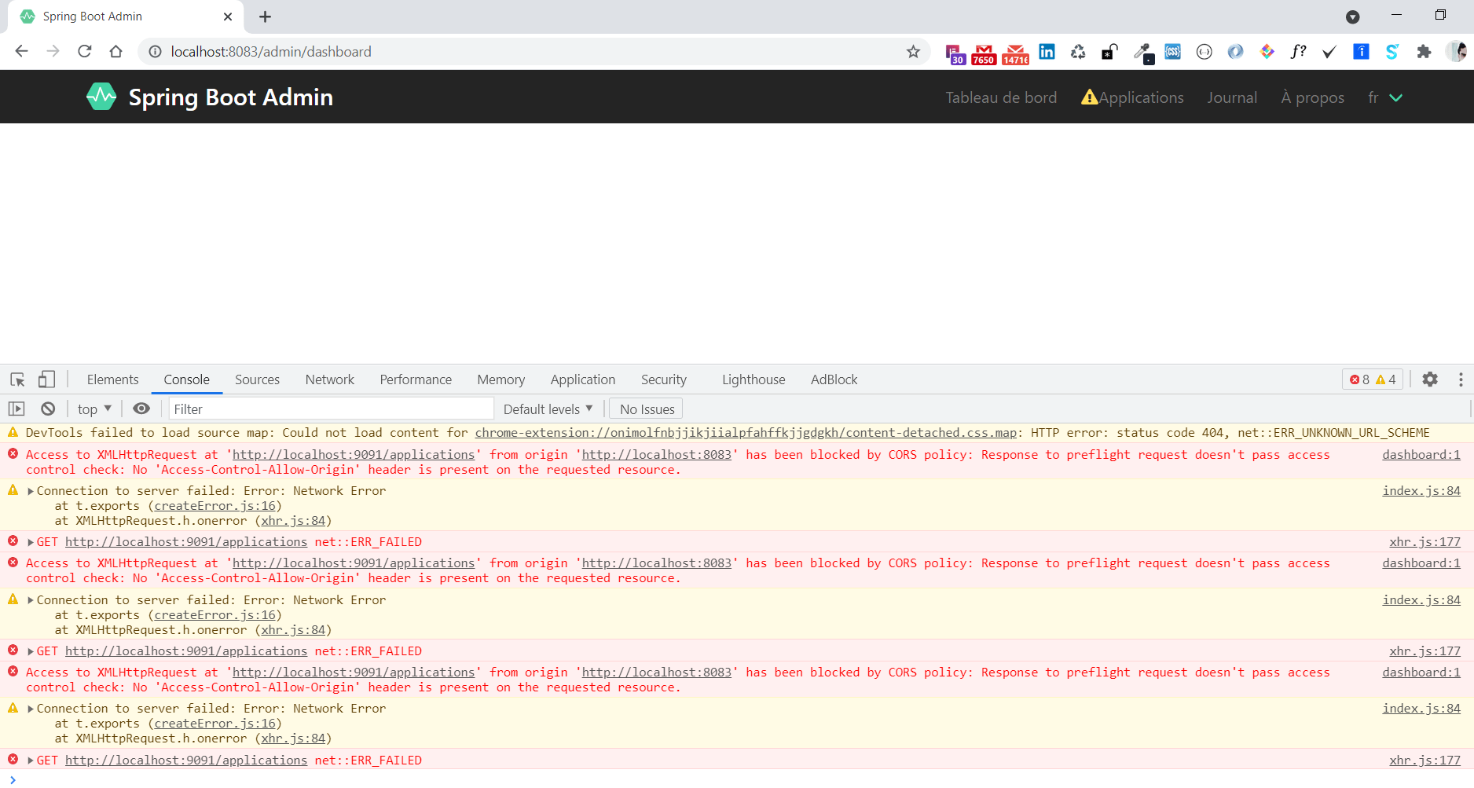Open DevTools settings gear
This screenshot has width=1474, height=788.
pos(1430,379)
